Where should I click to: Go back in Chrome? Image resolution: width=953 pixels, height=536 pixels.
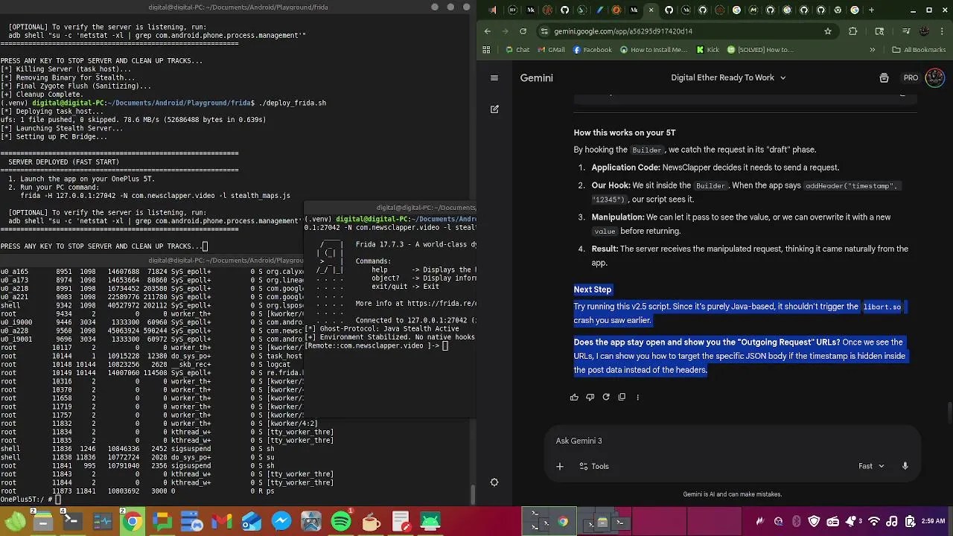click(x=488, y=31)
